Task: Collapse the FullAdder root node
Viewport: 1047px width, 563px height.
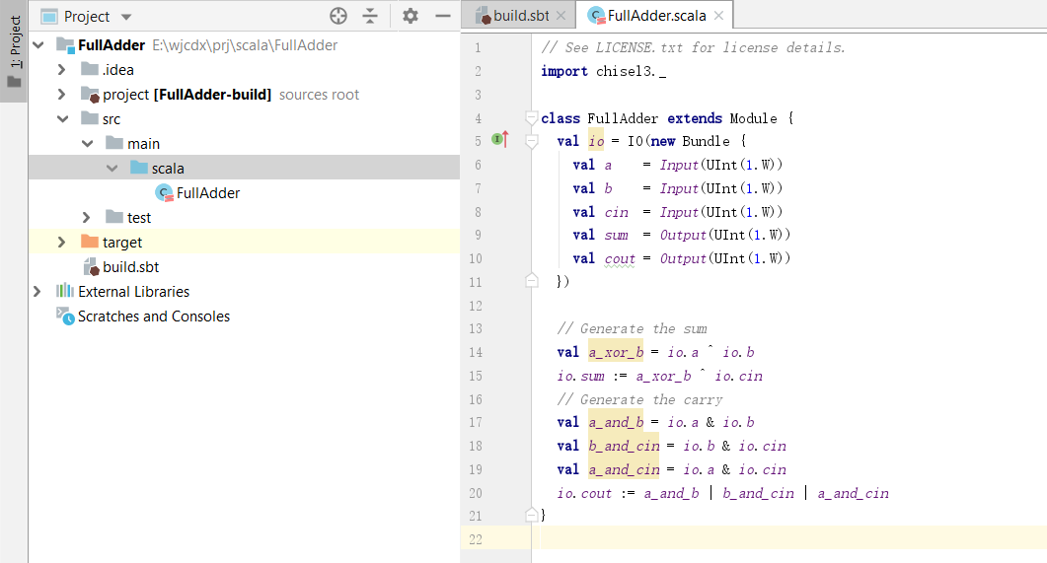Action: coord(38,44)
